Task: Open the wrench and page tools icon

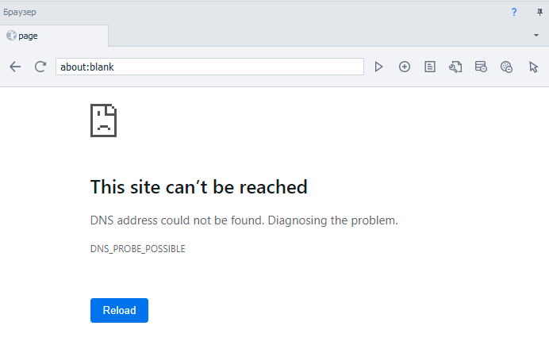Action: pyautogui.click(x=455, y=67)
